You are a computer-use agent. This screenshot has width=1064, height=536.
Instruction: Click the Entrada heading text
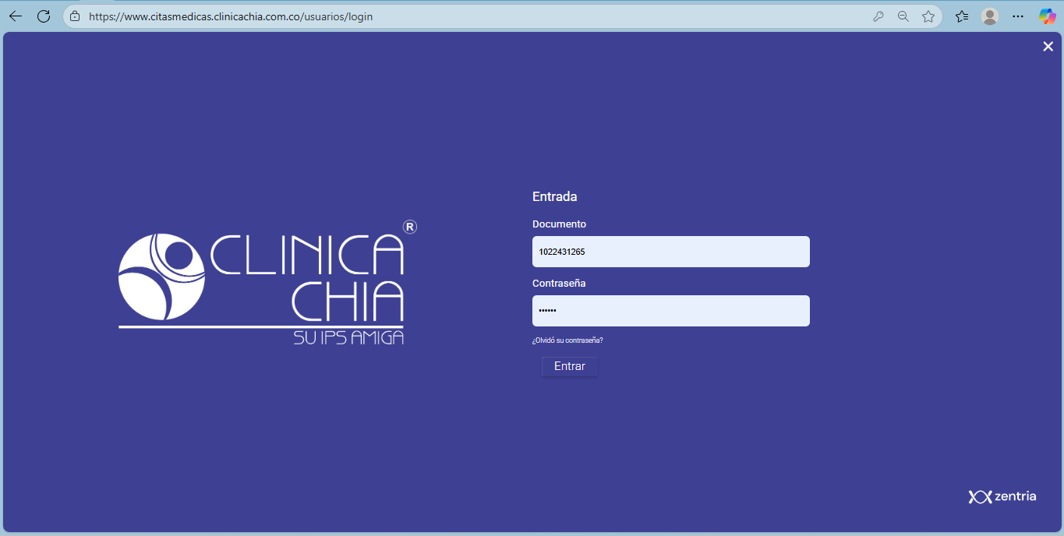point(555,197)
